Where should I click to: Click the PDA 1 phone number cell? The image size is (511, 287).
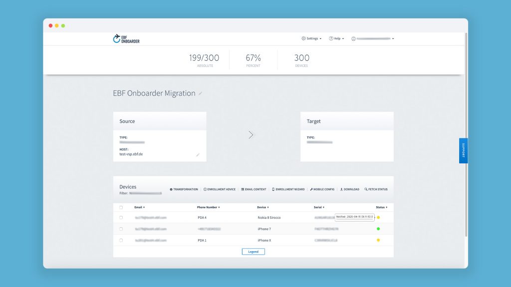202,240
